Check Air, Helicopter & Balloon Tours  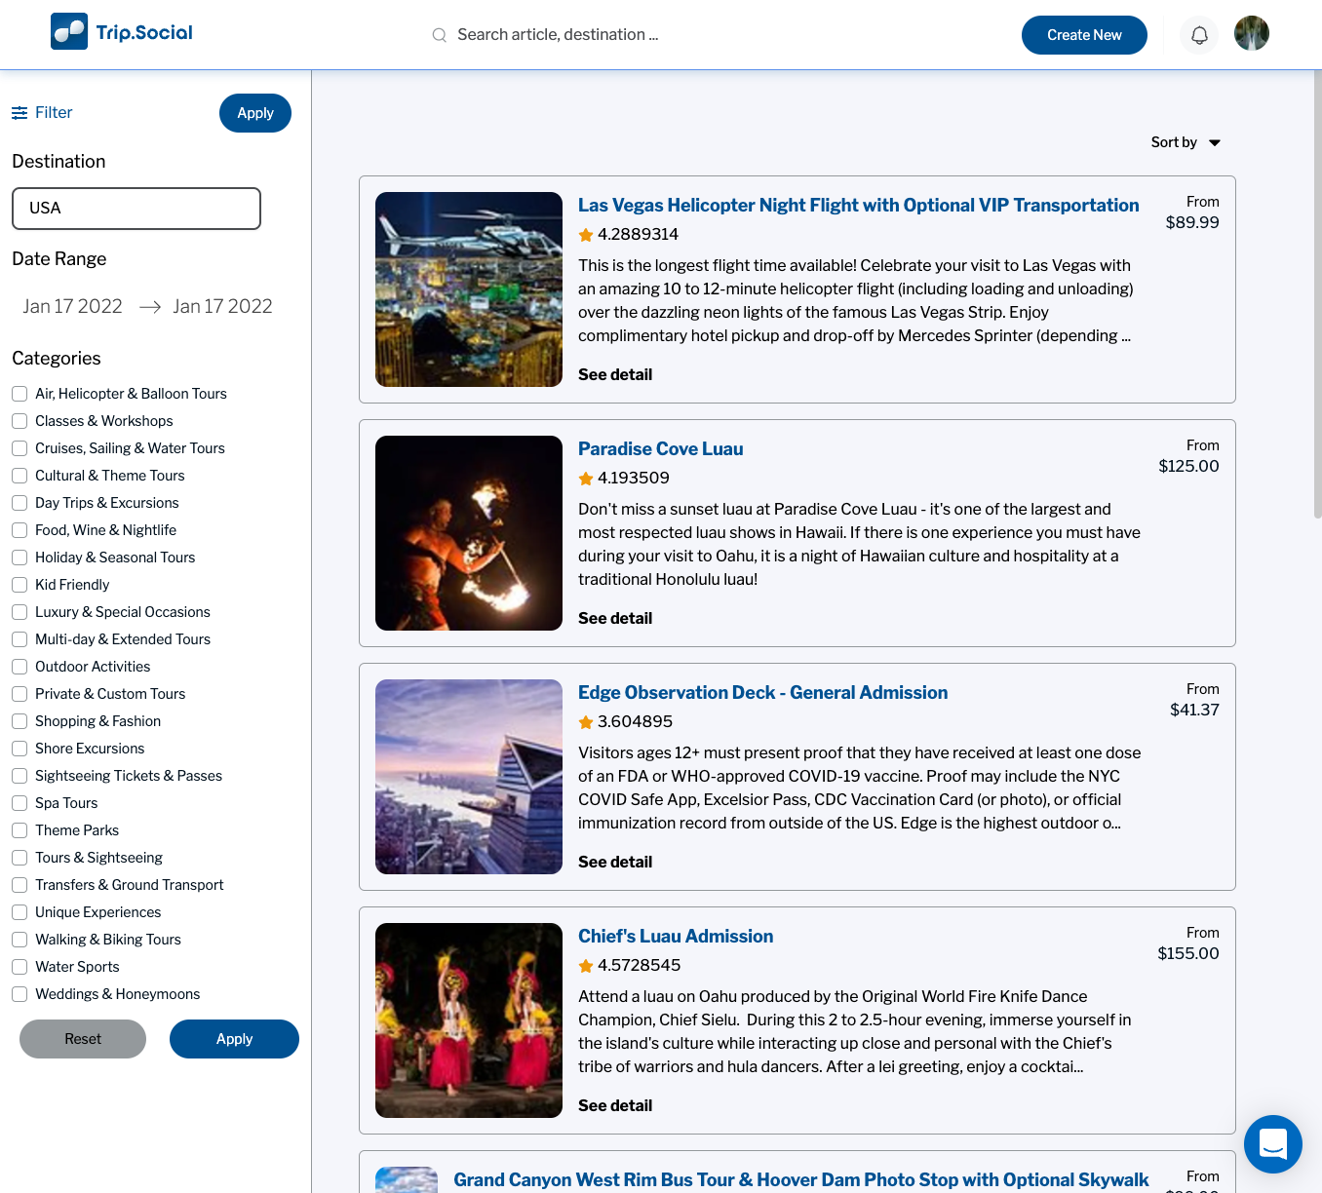19,394
